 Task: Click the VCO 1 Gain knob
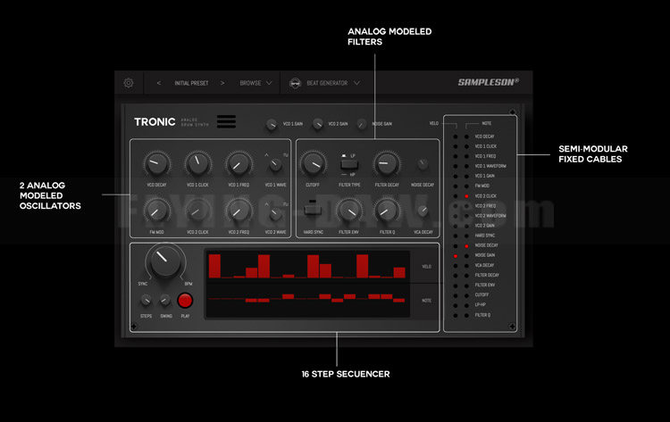[272, 124]
